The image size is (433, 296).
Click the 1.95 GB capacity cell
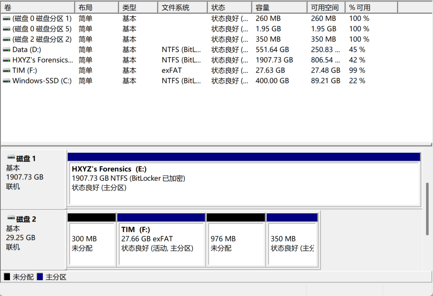pos(269,29)
